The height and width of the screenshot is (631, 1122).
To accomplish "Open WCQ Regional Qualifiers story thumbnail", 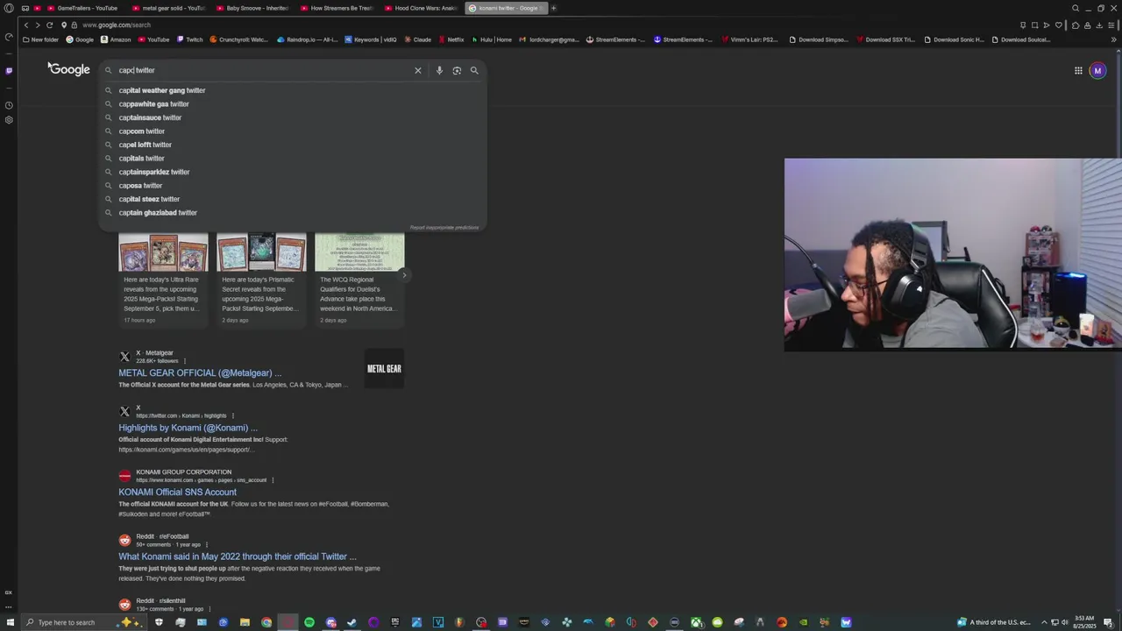I will coord(359,252).
